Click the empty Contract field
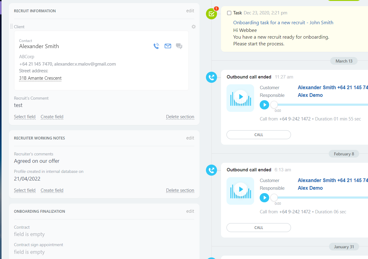Viewport: 368px width, 259px height. (x=29, y=234)
